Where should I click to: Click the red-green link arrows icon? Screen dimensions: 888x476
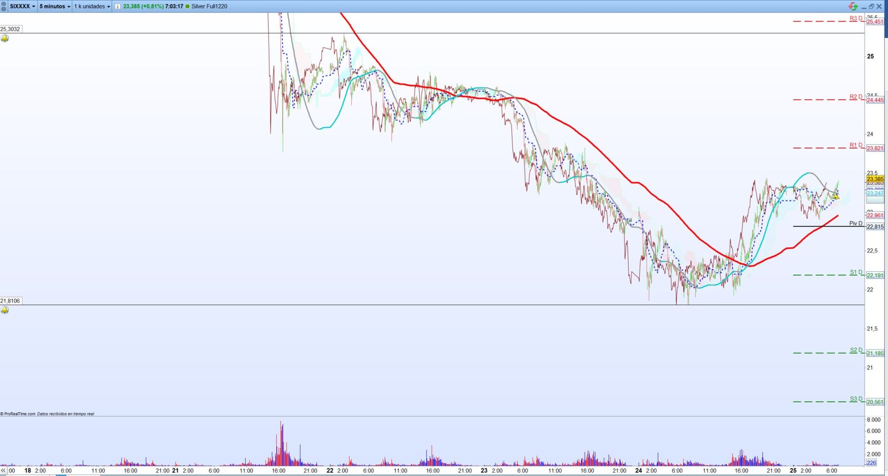(853, 6)
